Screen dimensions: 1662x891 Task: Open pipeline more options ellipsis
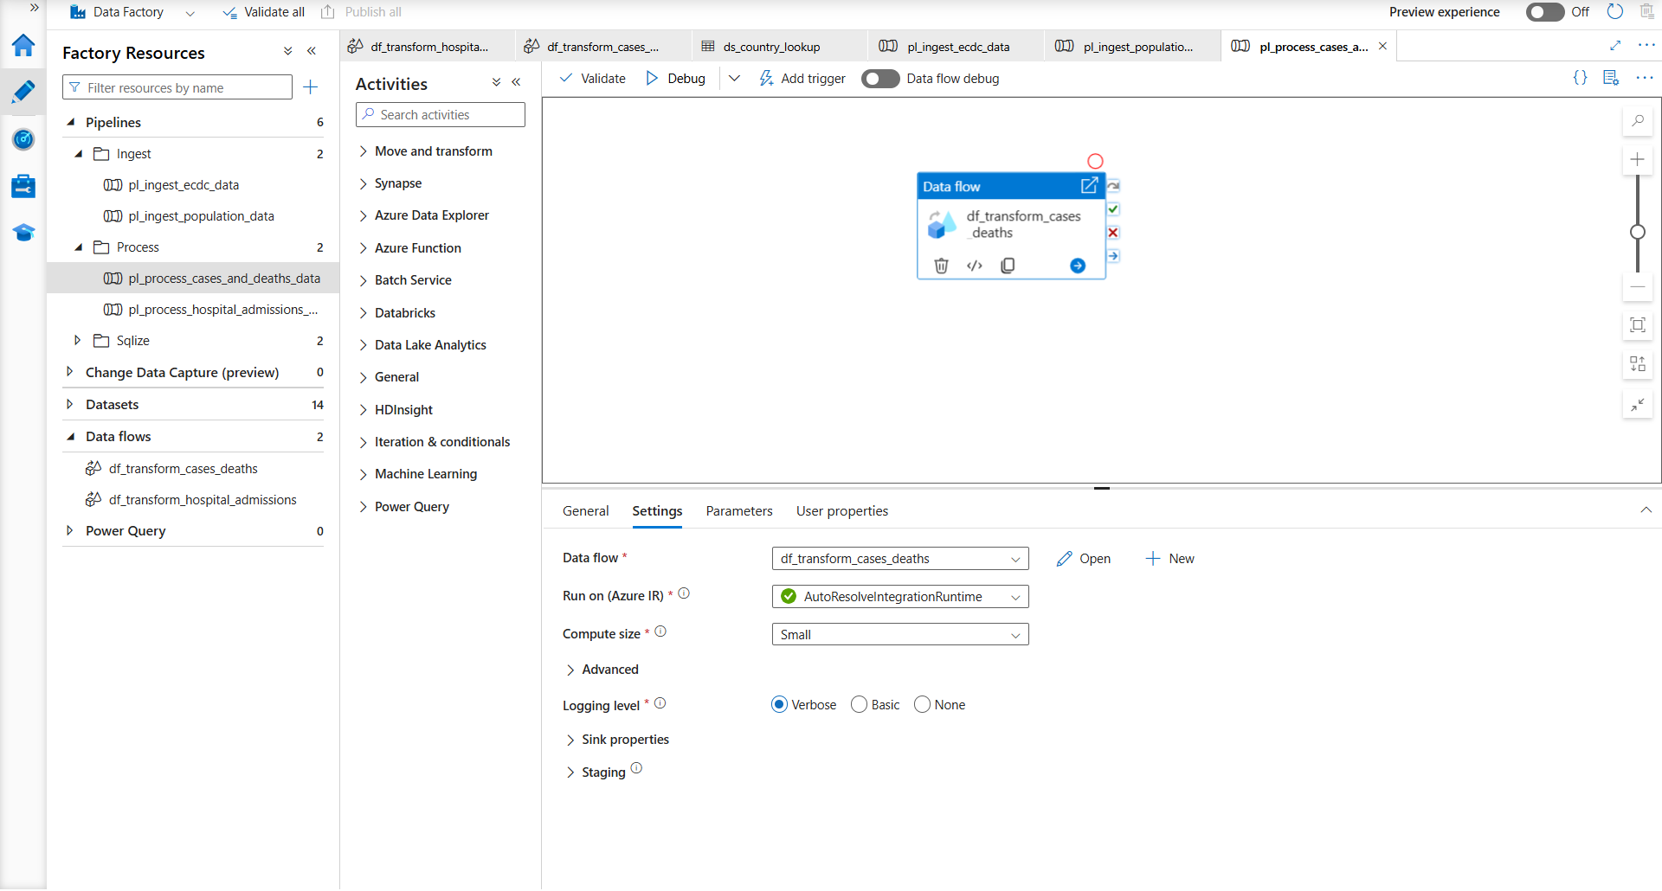[1645, 78]
